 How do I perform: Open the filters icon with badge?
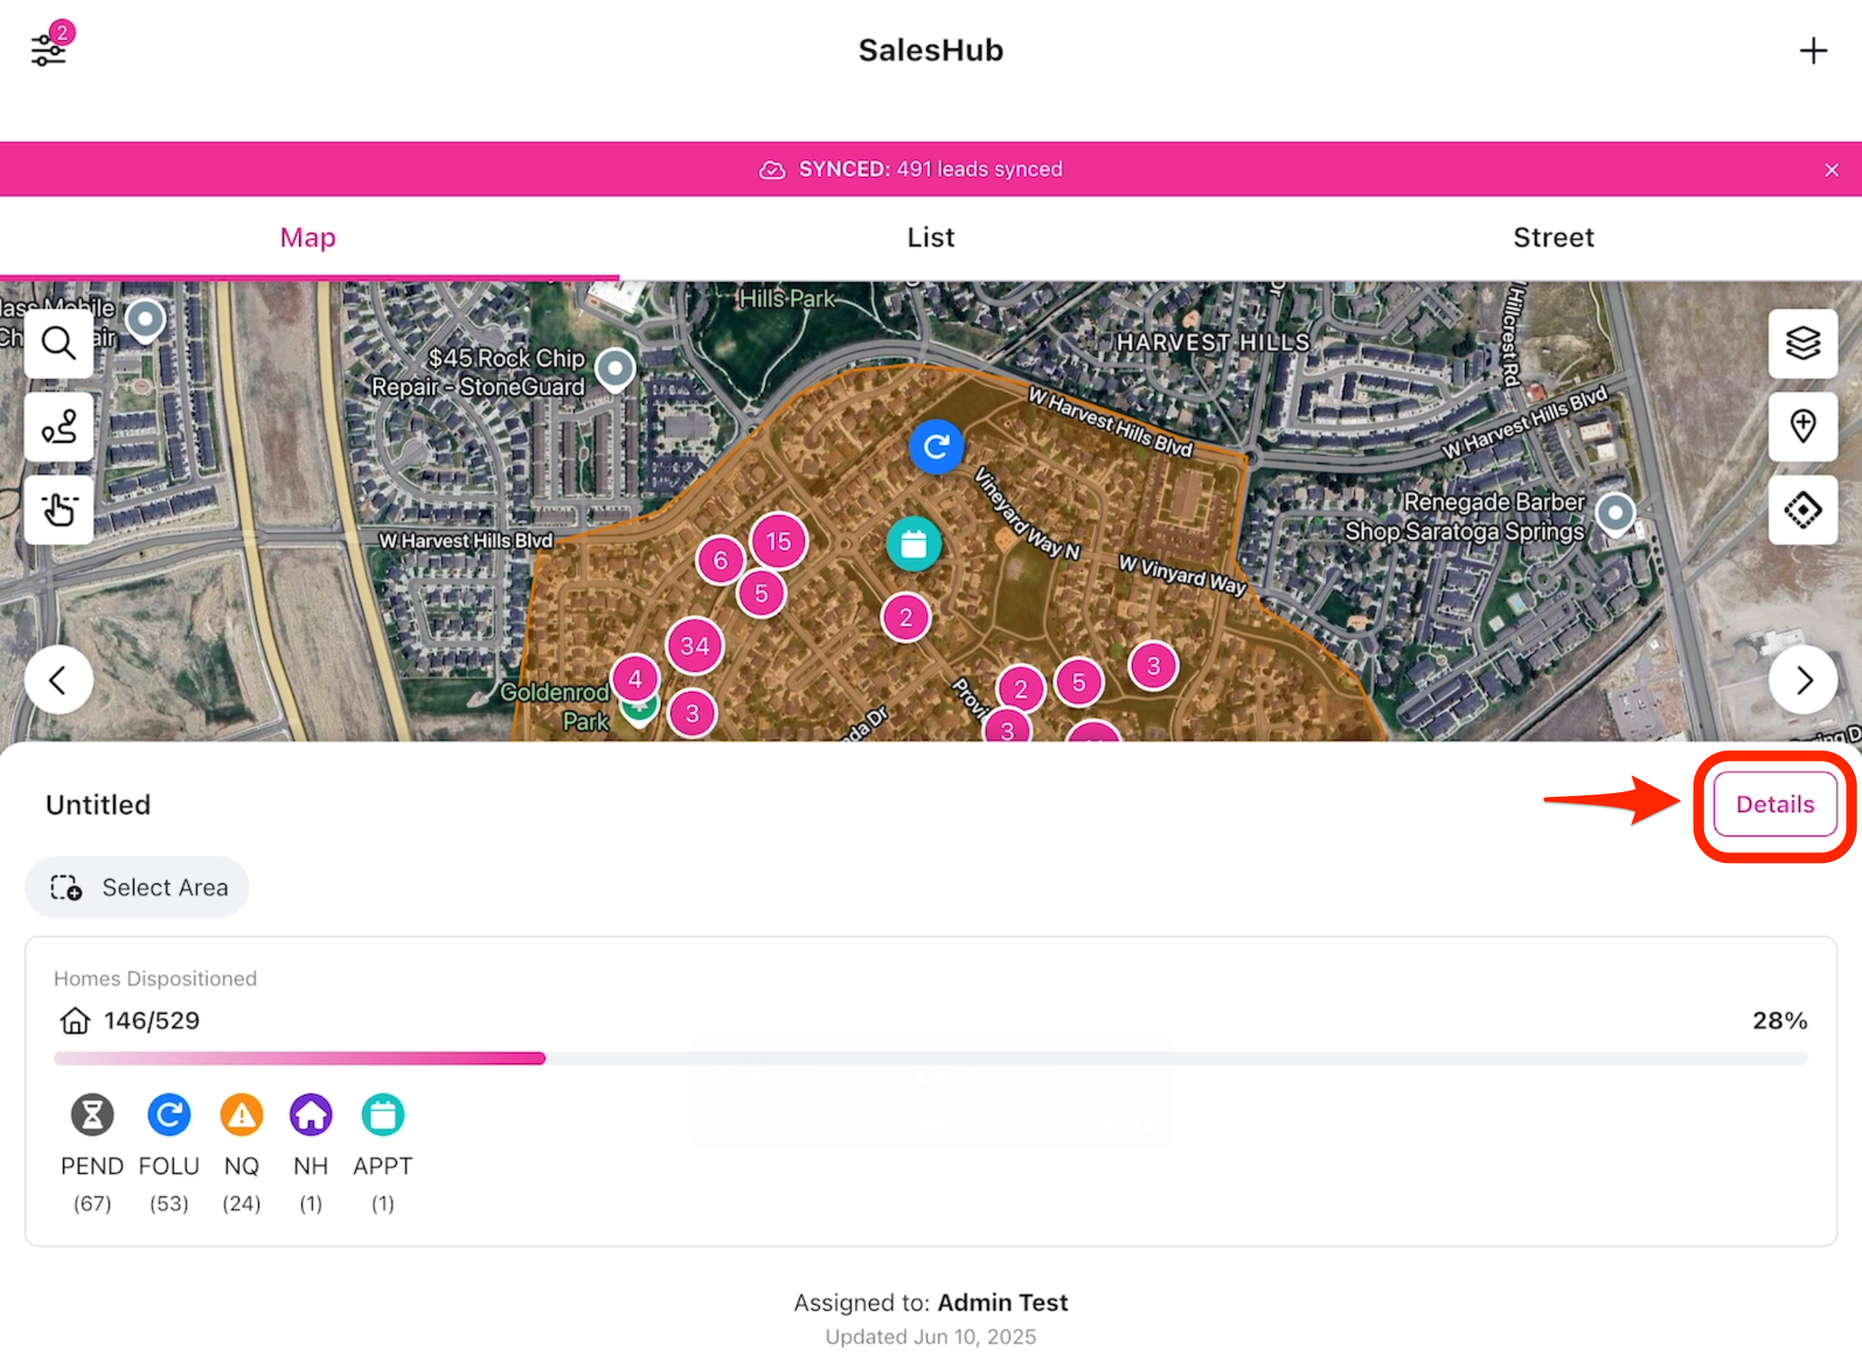48,48
